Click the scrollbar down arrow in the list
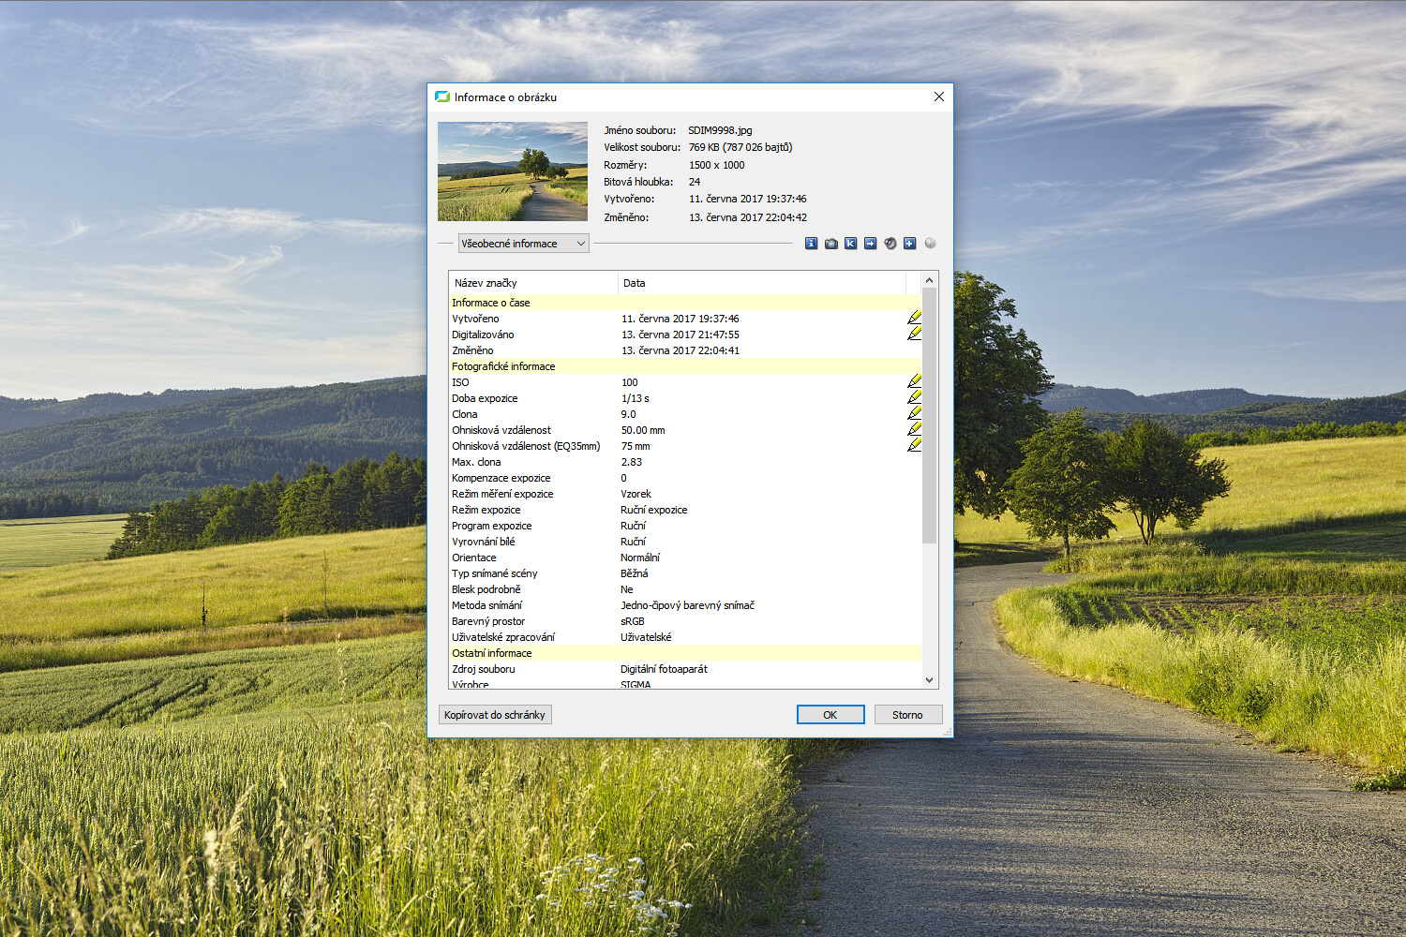Screen dimensions: 1406x937 click(x=929, y=680)
